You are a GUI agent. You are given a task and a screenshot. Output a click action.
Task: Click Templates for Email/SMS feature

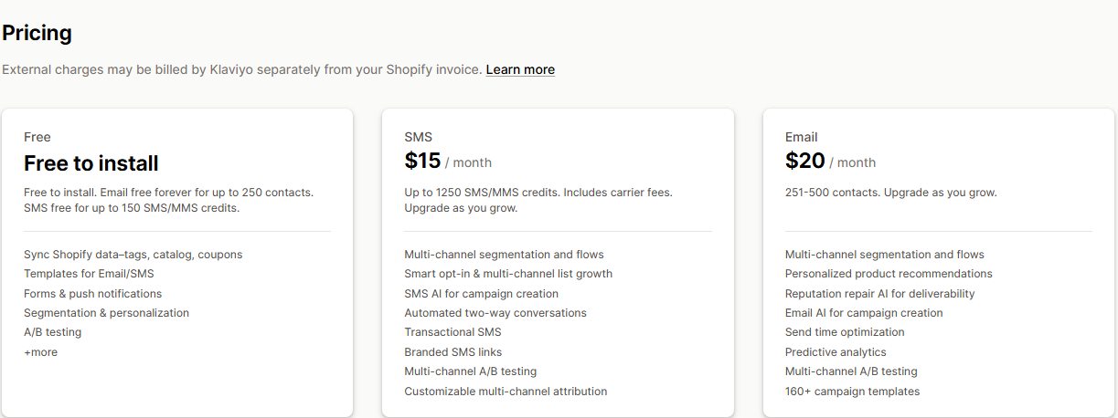coord(89,274)
